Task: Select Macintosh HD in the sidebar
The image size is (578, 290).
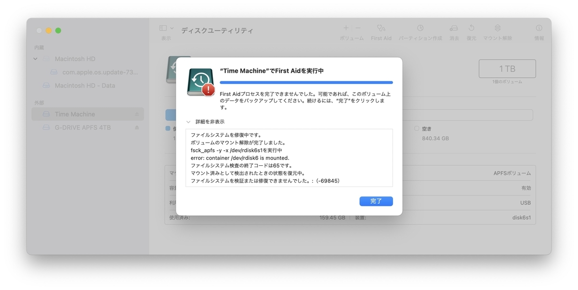Action: point(75,59)
